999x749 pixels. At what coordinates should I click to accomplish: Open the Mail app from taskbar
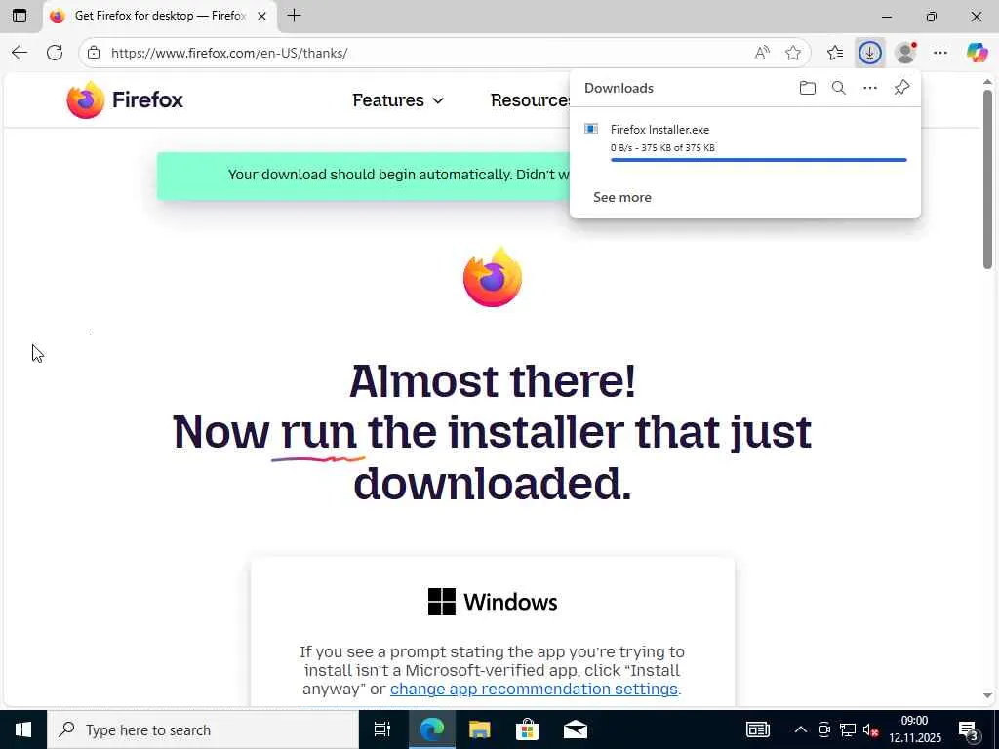576,729
